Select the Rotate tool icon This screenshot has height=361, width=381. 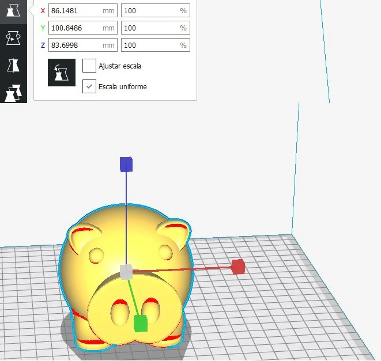(13, 38)
